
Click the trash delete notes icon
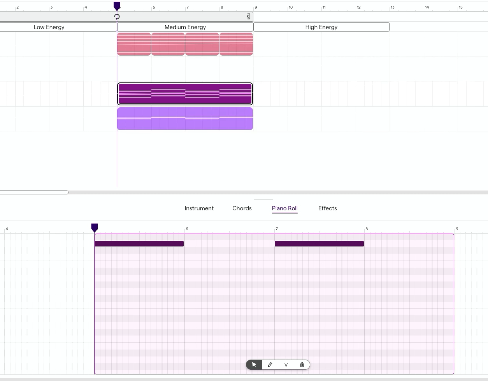coord(302,365)
